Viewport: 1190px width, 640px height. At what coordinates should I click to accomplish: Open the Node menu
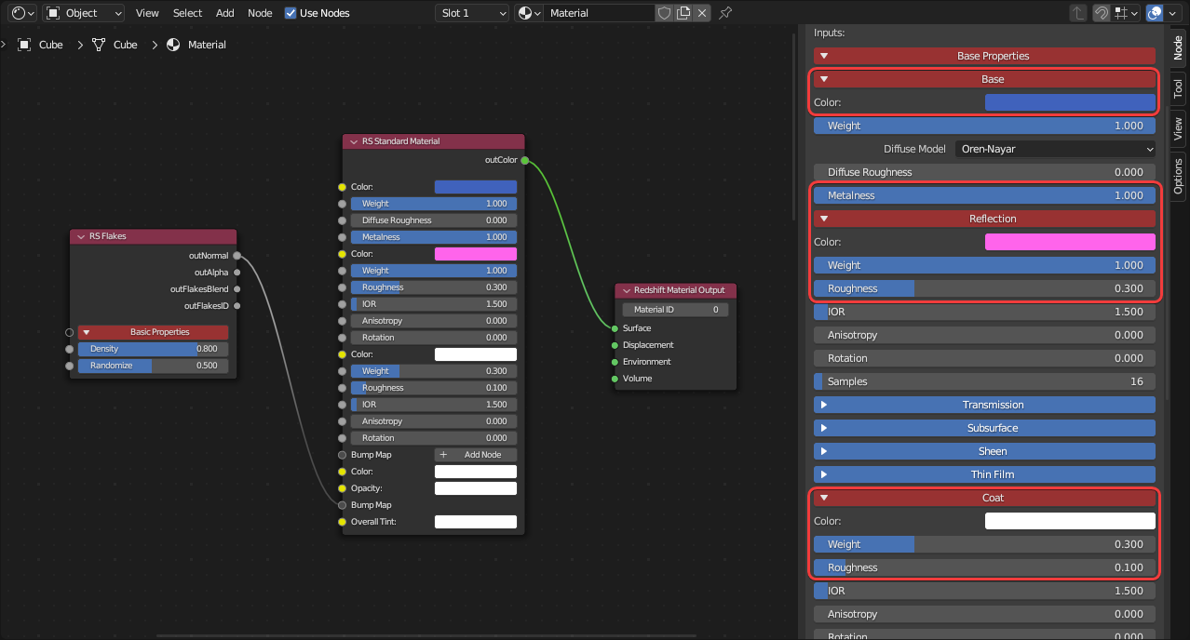[x=260, y=13]
